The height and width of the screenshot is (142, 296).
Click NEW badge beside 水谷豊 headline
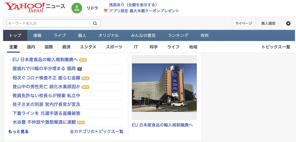(x=81, y=123)
